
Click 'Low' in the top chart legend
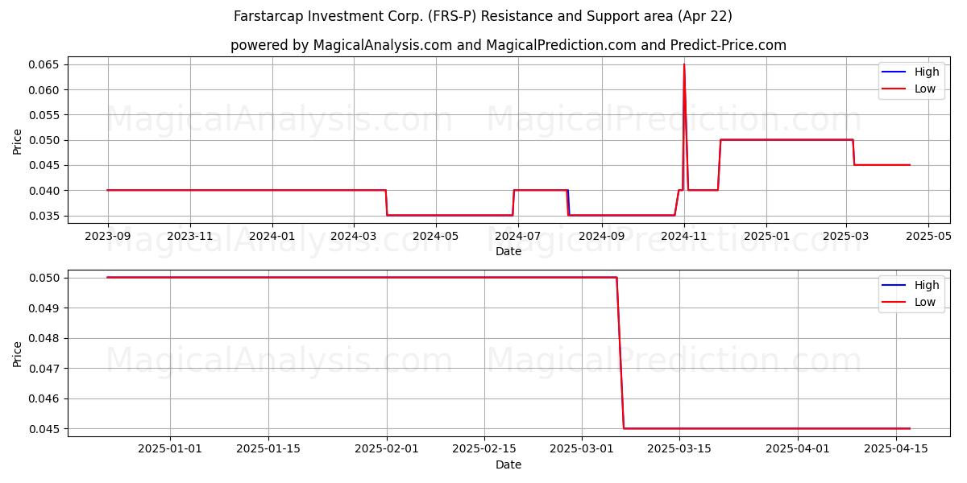point(925,89)
